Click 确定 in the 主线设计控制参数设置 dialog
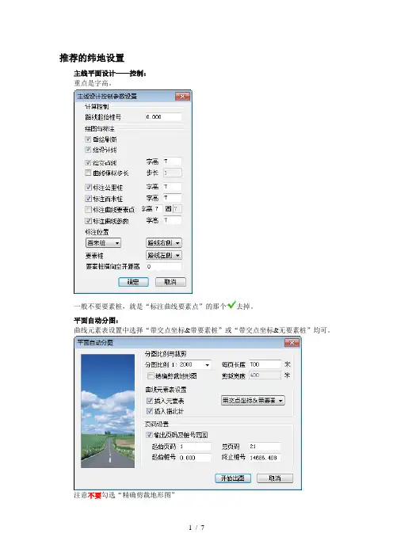 133,282
